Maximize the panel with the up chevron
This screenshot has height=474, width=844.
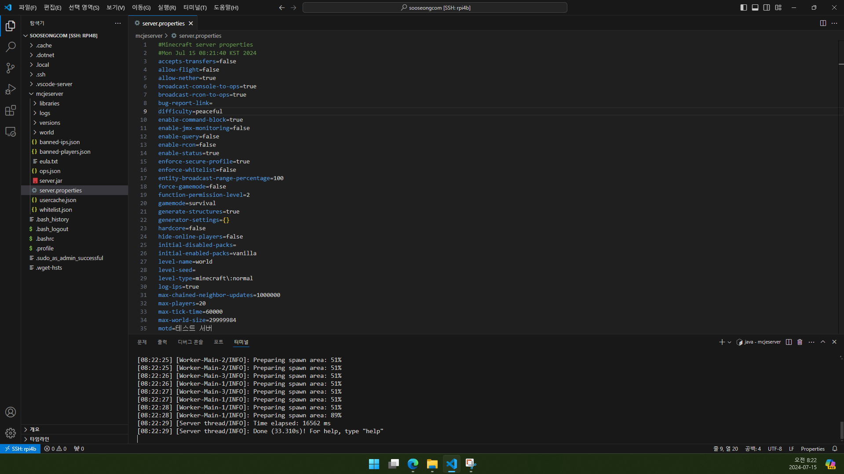click(x=823, y=342)
